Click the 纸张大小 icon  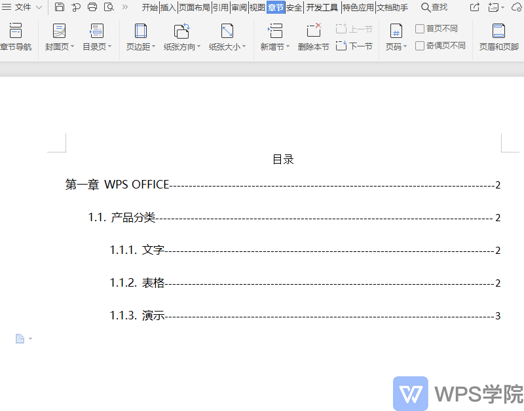pos(227,31)
